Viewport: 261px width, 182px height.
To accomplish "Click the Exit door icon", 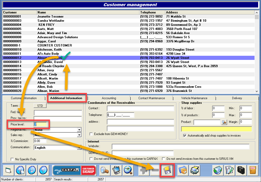I will pos(253,170).
